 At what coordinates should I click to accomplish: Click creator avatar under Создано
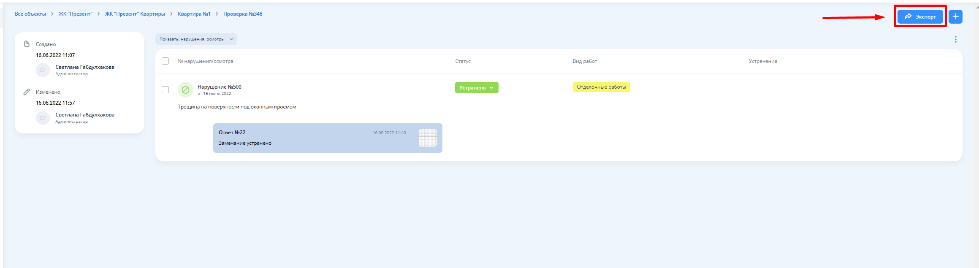(43, 70)
